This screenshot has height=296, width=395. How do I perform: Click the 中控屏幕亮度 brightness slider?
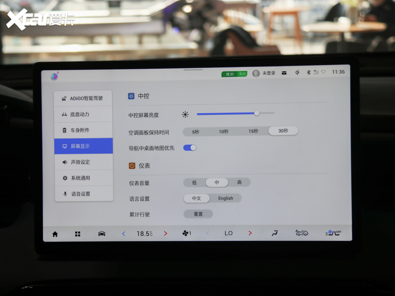tap(235, 113)
